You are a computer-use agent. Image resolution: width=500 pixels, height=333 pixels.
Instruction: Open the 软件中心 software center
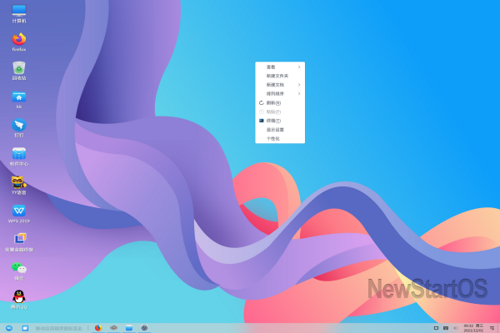tap(18, 154)
